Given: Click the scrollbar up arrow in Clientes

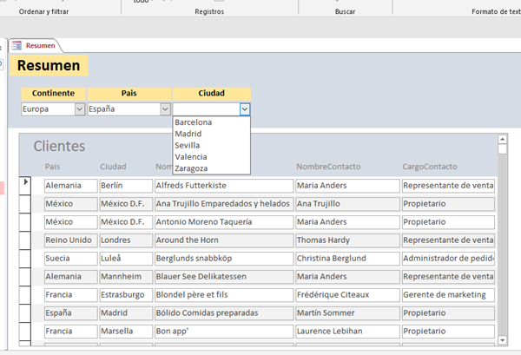Looking at the screenshot, I should tap(502, 138).
